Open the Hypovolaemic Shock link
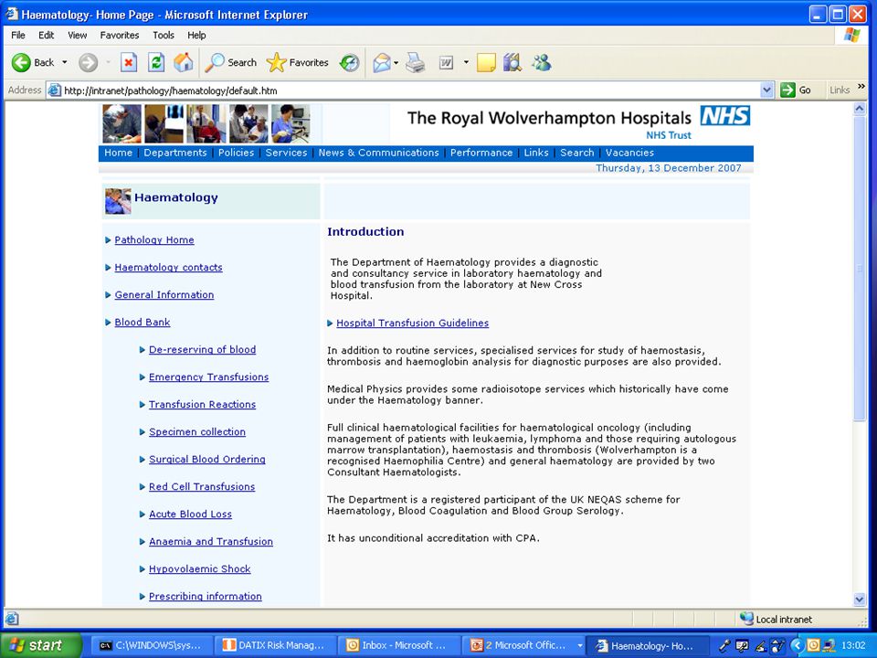Screen dimensions: 877x658 pos(200,569)
